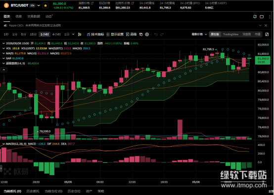Open the 当前委托 (0) tab
Image resolution: width=274 pixels, height=195 pixels.
pyautogui.click(x=12, y=191)
